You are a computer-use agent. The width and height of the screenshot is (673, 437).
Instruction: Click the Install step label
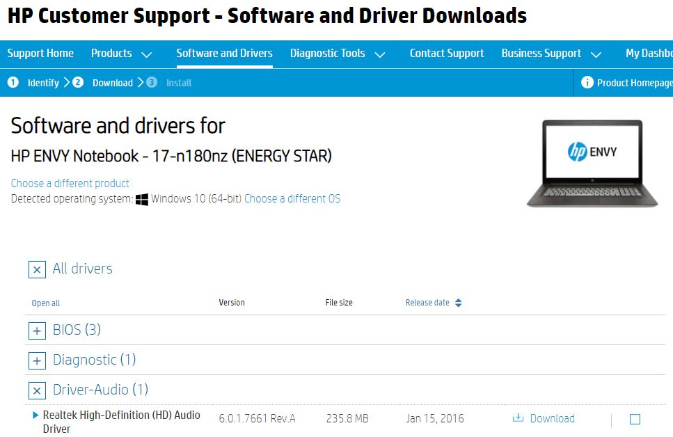coord(179,83)
